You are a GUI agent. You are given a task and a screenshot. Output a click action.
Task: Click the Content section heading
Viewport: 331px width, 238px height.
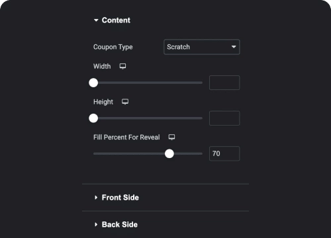(116, 20)
